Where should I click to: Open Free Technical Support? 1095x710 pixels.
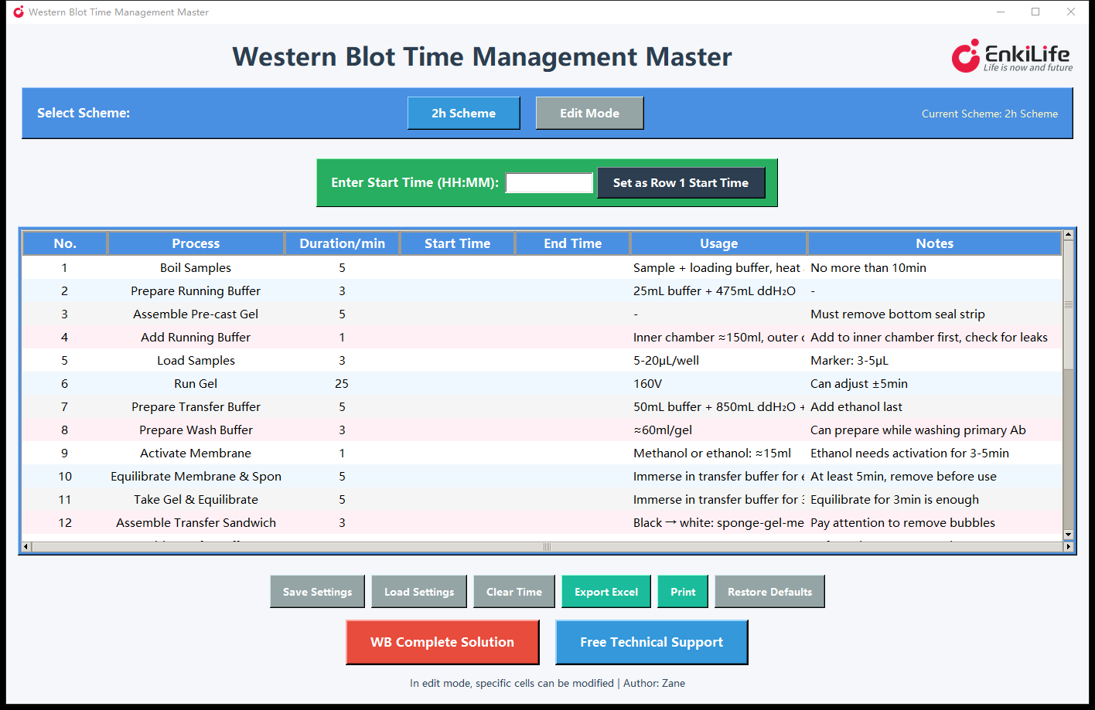652,642
